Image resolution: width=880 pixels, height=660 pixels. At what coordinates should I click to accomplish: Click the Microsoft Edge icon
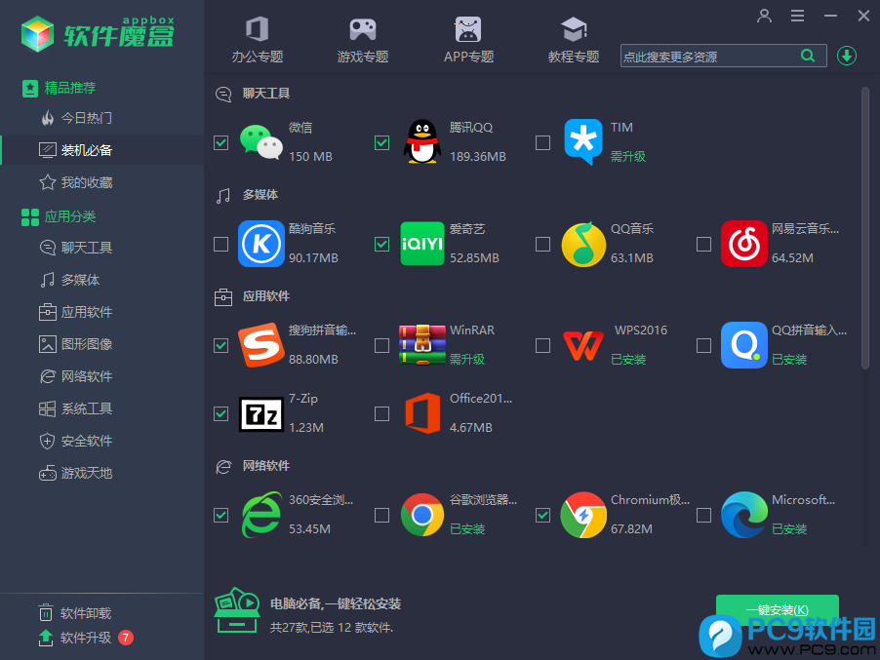(x=743, y=515)
